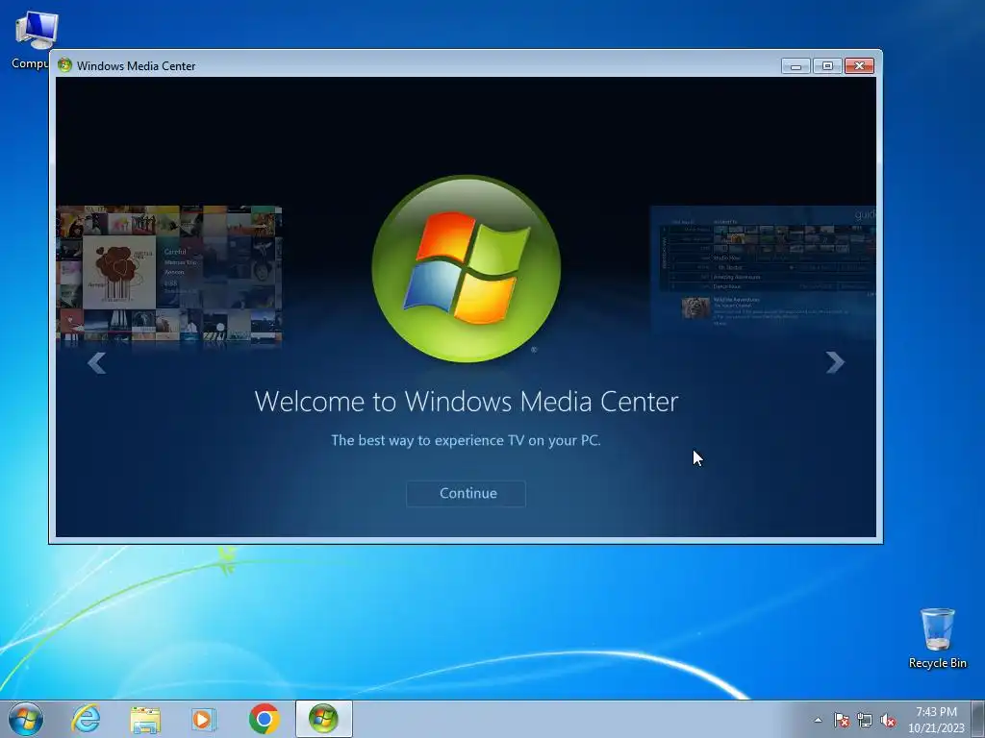
Task: Click the Continue button
Action: coord(467,493)
